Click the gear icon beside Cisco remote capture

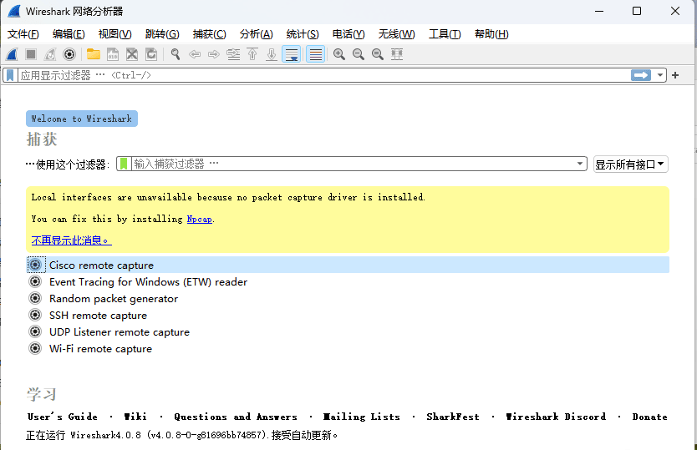35,265
